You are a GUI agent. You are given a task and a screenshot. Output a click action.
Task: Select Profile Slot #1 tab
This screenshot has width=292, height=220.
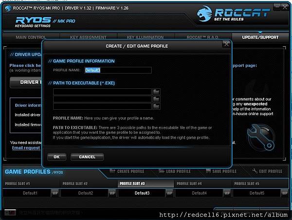click(31, 183)
